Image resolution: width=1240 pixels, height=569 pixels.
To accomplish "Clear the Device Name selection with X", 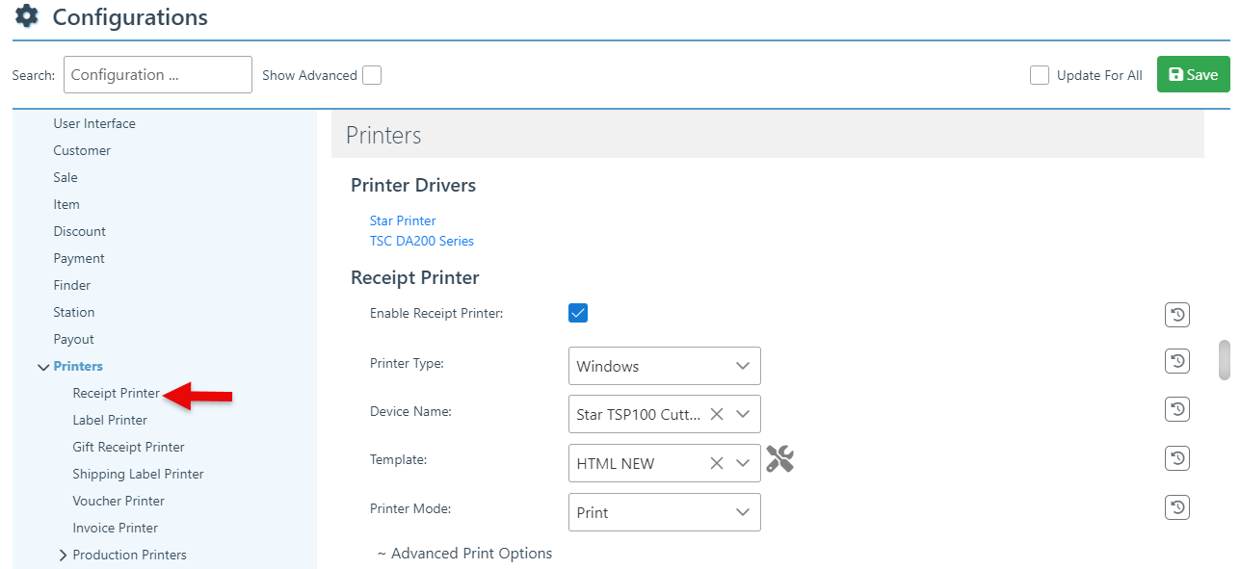I will [x=716, y=414].
